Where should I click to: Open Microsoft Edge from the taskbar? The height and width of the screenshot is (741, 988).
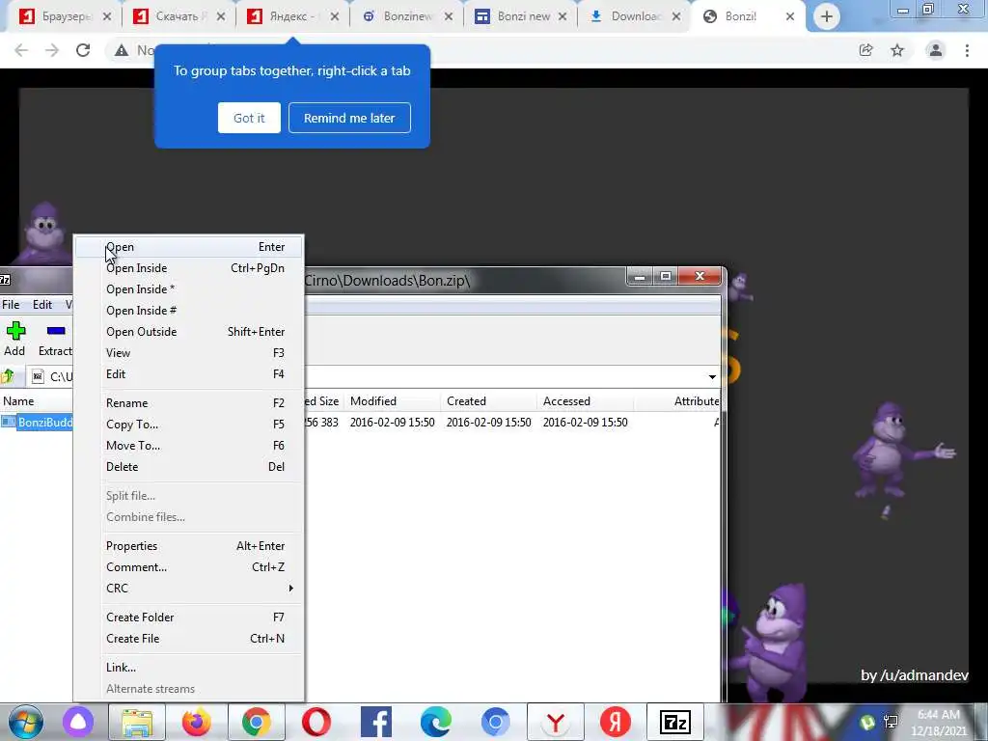pyautogui.click(x=436, y=722)
